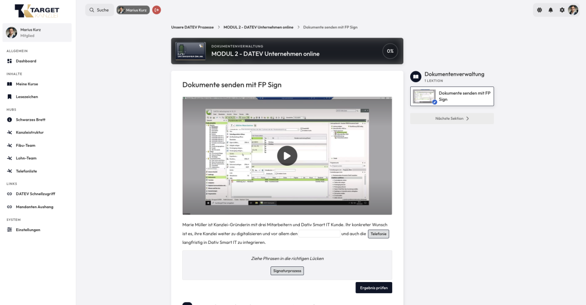Screen dimensions: 586x305
Task: Click the empty gap field in the text
Action: point(319,234)
